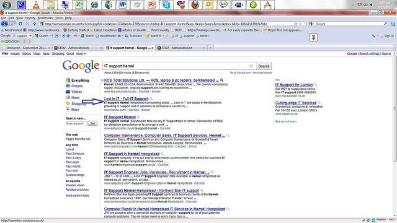The height and width of the screenshot is (223, 397).
Task: Switch to the first SEO2 - Administration tab
Action: pos(78,48)
